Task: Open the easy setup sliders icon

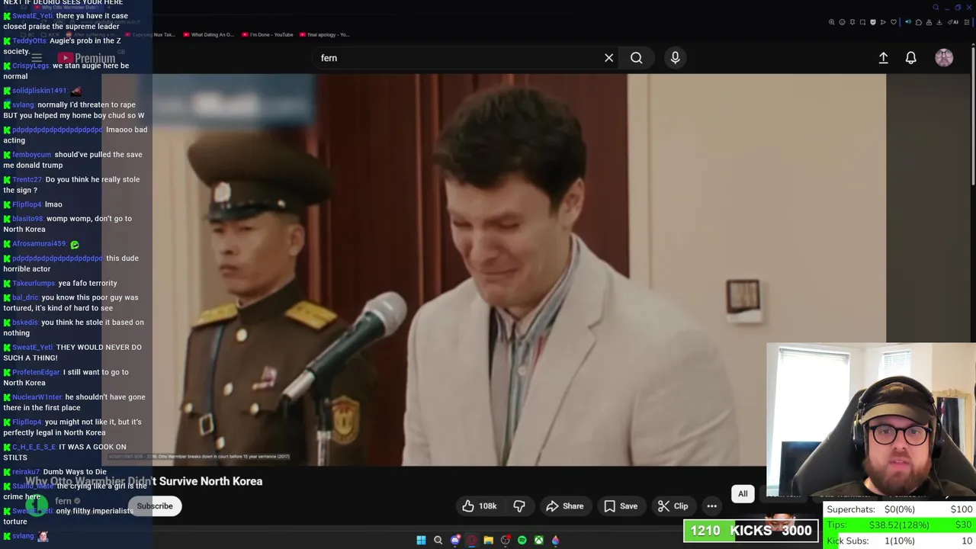Action: point(967,22)
